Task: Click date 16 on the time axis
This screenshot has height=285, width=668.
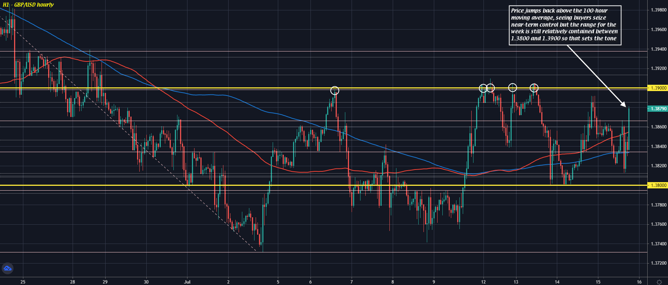Action: (x=639, y=282)
